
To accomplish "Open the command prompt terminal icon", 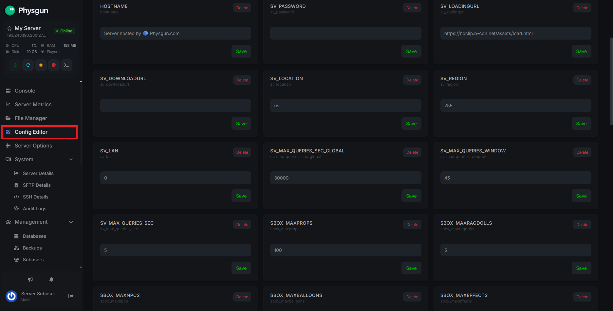I will 66,65.
